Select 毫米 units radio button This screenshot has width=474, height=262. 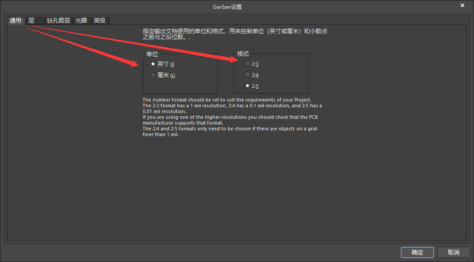pos(153,75)
